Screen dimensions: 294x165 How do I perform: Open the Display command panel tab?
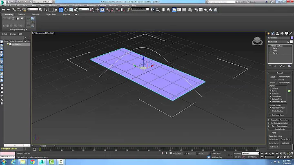coord(287,33)
